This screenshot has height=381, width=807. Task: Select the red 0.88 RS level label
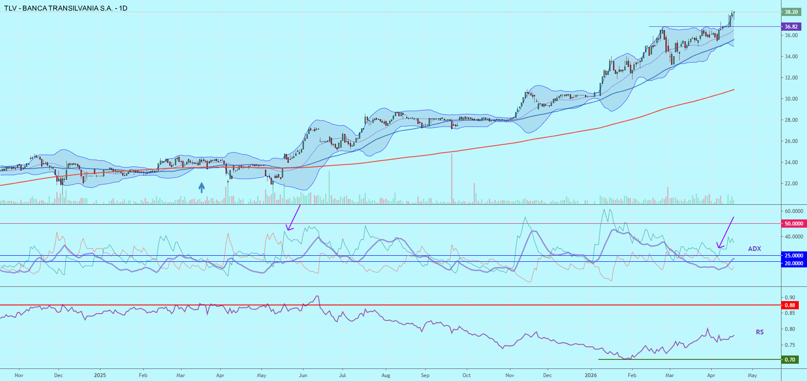pos(790,305)
